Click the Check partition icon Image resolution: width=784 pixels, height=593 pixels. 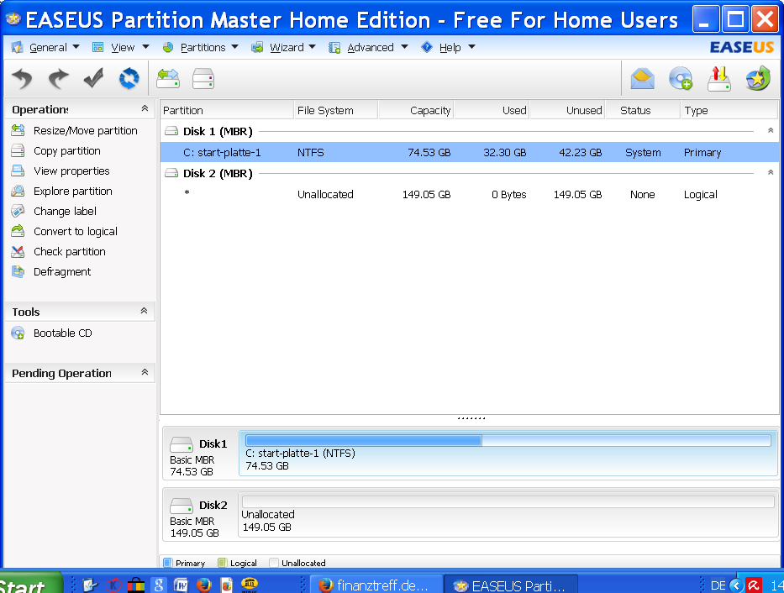(18, 251)
